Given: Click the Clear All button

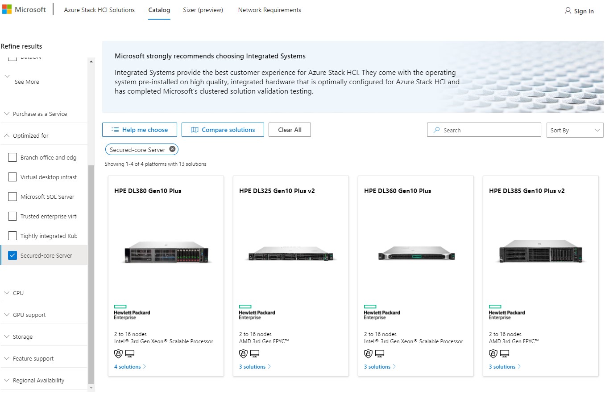Looking at the screenshot, I should pyautogui.click(x=290, y=130).
